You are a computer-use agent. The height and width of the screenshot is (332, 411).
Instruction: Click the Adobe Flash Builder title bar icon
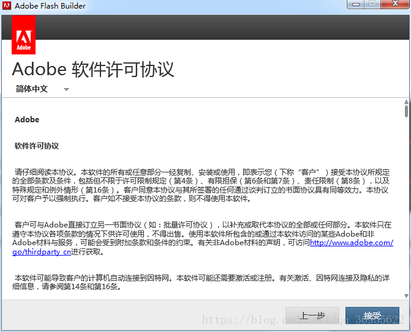pyautogui.click(x=7, y=6)
